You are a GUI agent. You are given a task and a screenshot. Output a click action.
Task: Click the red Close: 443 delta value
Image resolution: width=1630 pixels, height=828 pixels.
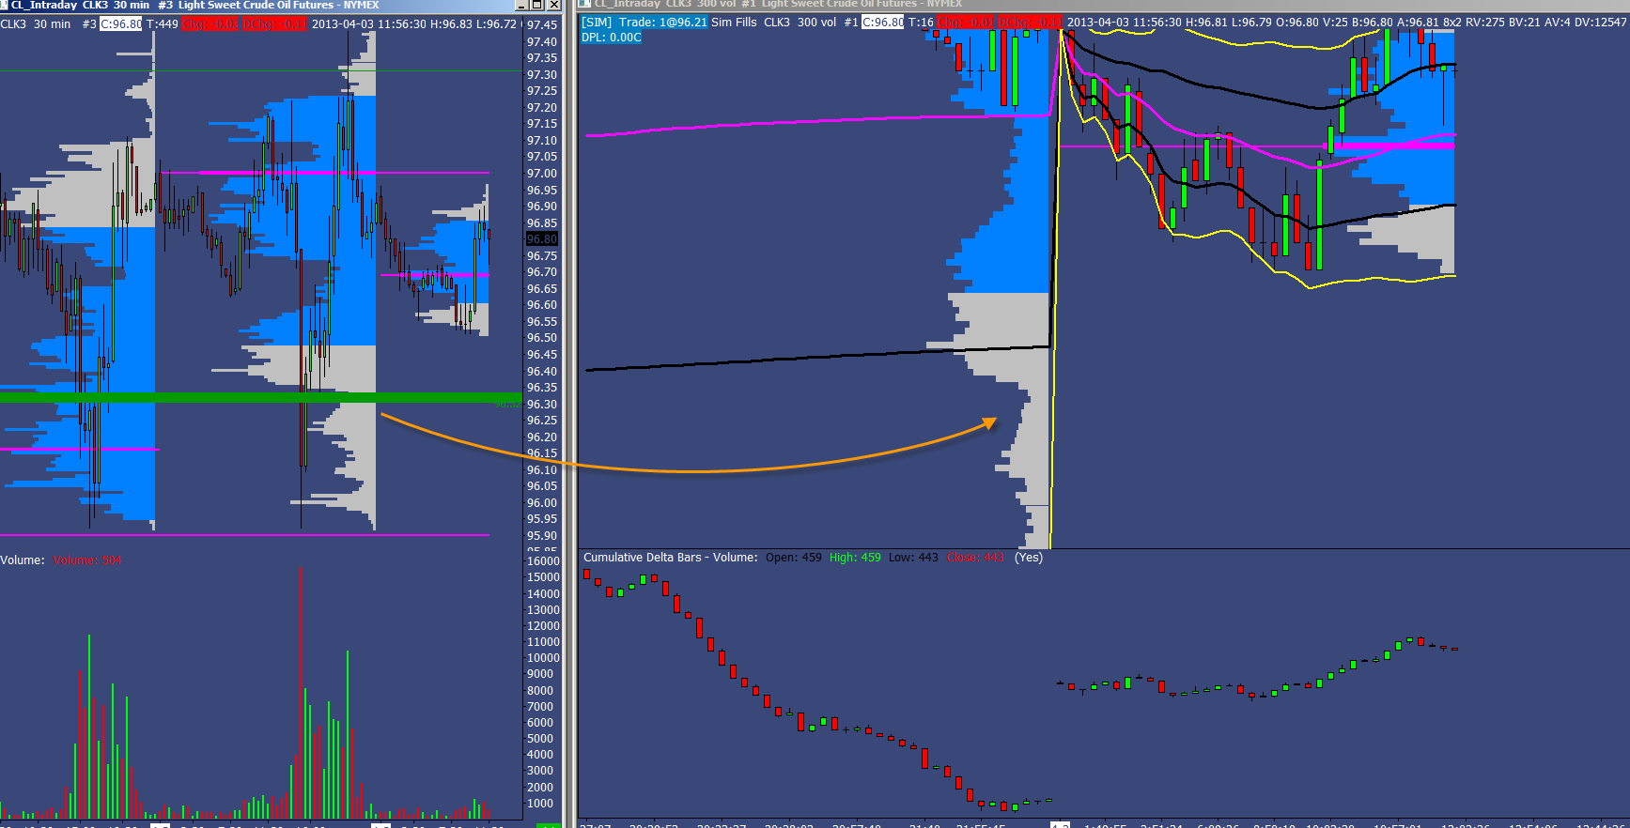click(975, 558)
